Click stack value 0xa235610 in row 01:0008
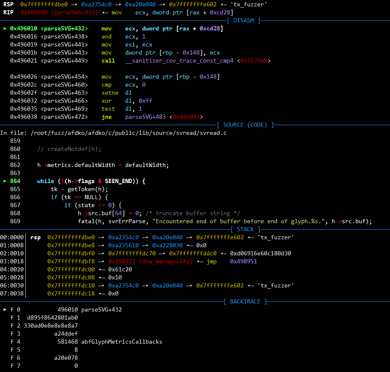Viewport: 390px width, 372px height. pyautogui.click(x=124, y=245)
